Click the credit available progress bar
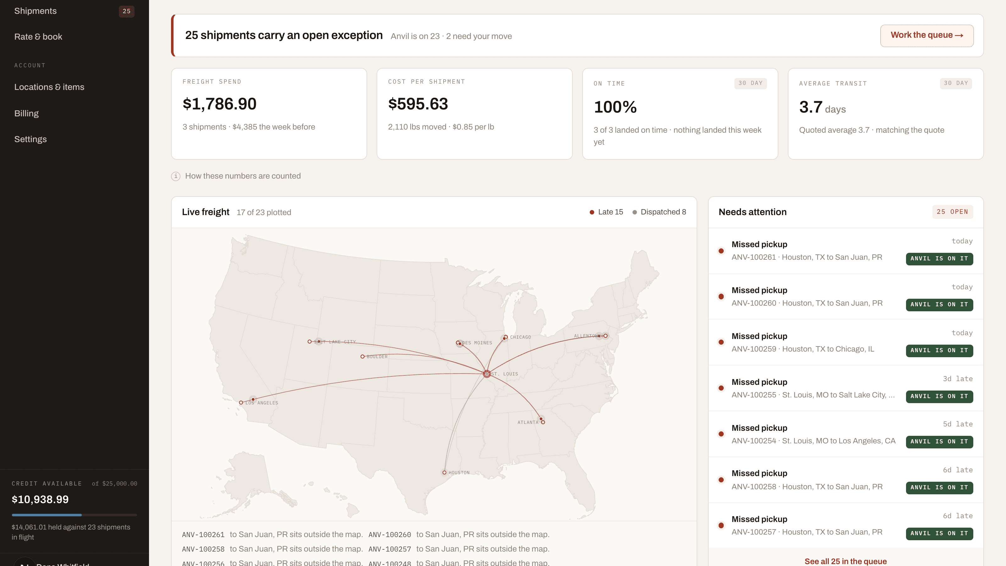The width and height of the screenshot is (1006, 566). coord(74,515)
